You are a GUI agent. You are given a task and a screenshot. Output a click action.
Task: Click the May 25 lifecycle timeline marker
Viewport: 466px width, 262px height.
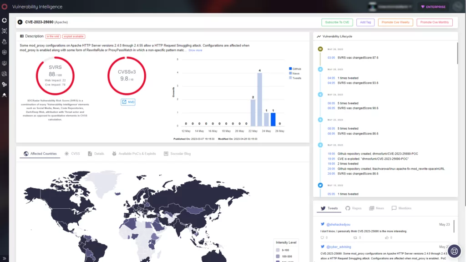pos(320,69)
